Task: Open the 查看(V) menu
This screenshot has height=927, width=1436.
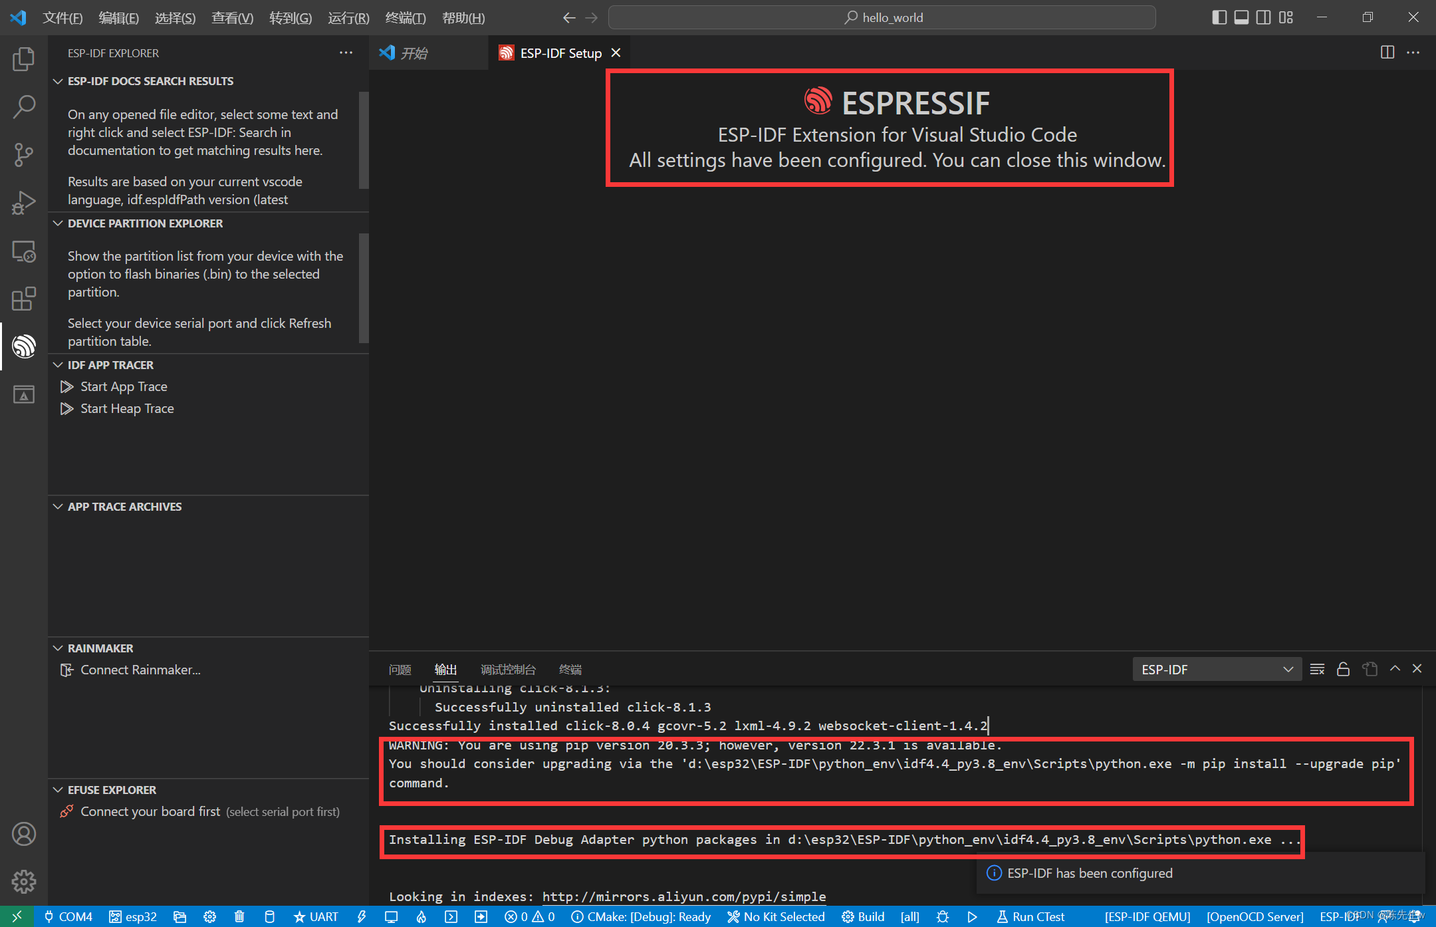Action: click(232, 18)
